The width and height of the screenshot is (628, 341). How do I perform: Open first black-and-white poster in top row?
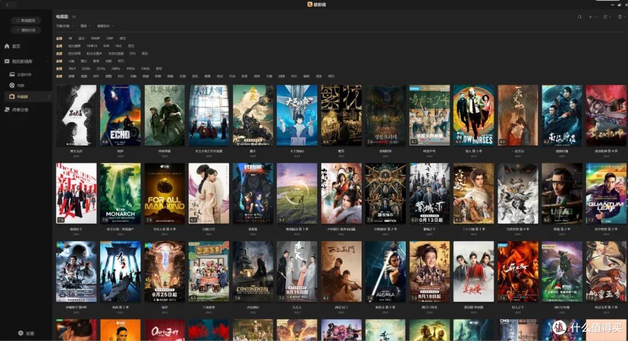tap(76, 115)
